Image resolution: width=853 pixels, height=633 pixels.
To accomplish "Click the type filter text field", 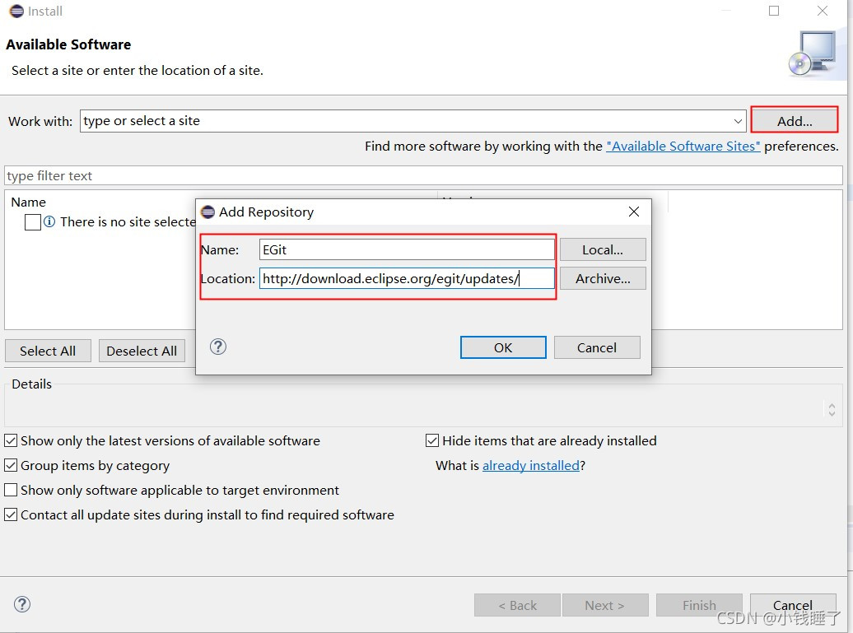I will pos(423,175).
